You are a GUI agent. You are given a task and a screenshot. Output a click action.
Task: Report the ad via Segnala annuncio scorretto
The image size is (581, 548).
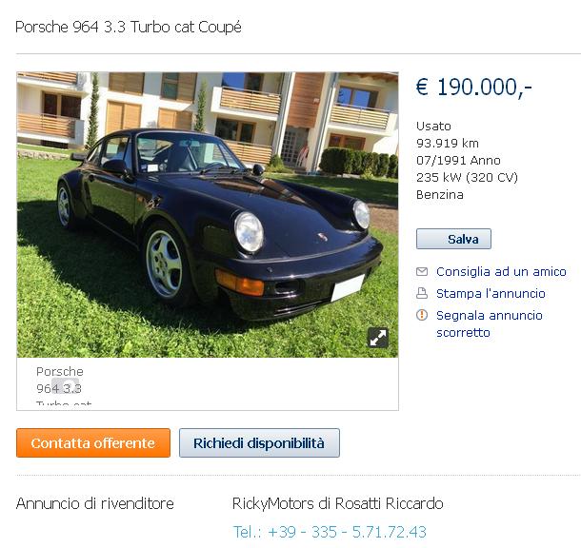click(x=490, y=323)
